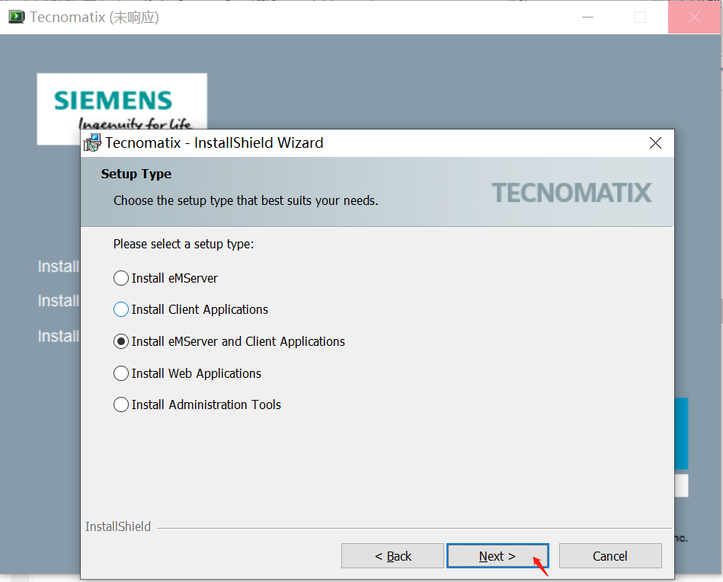Click the Siemens logo in the background window
Image resolution: width=723 pixels, height=582 pixels.
point(122,101)
